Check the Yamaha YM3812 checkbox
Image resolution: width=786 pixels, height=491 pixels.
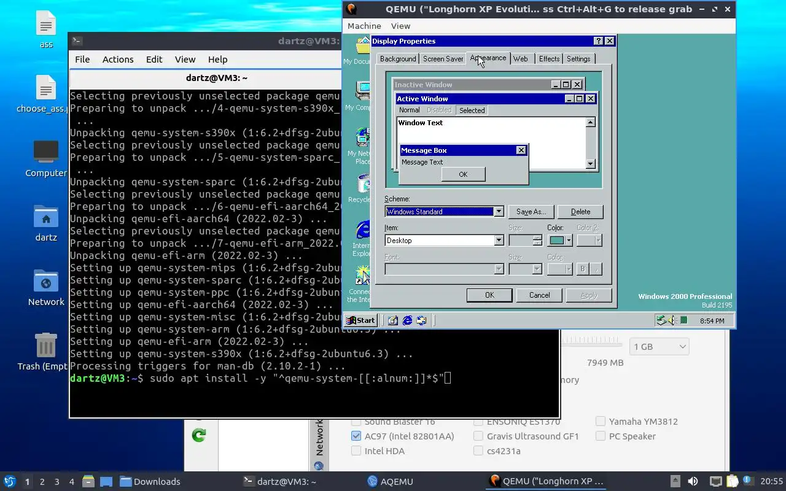point(601,422)
